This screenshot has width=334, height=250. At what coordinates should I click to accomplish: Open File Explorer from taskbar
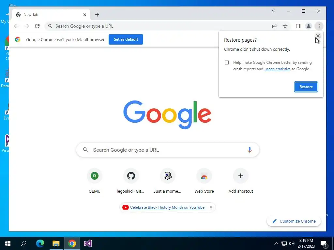[56, 243]
